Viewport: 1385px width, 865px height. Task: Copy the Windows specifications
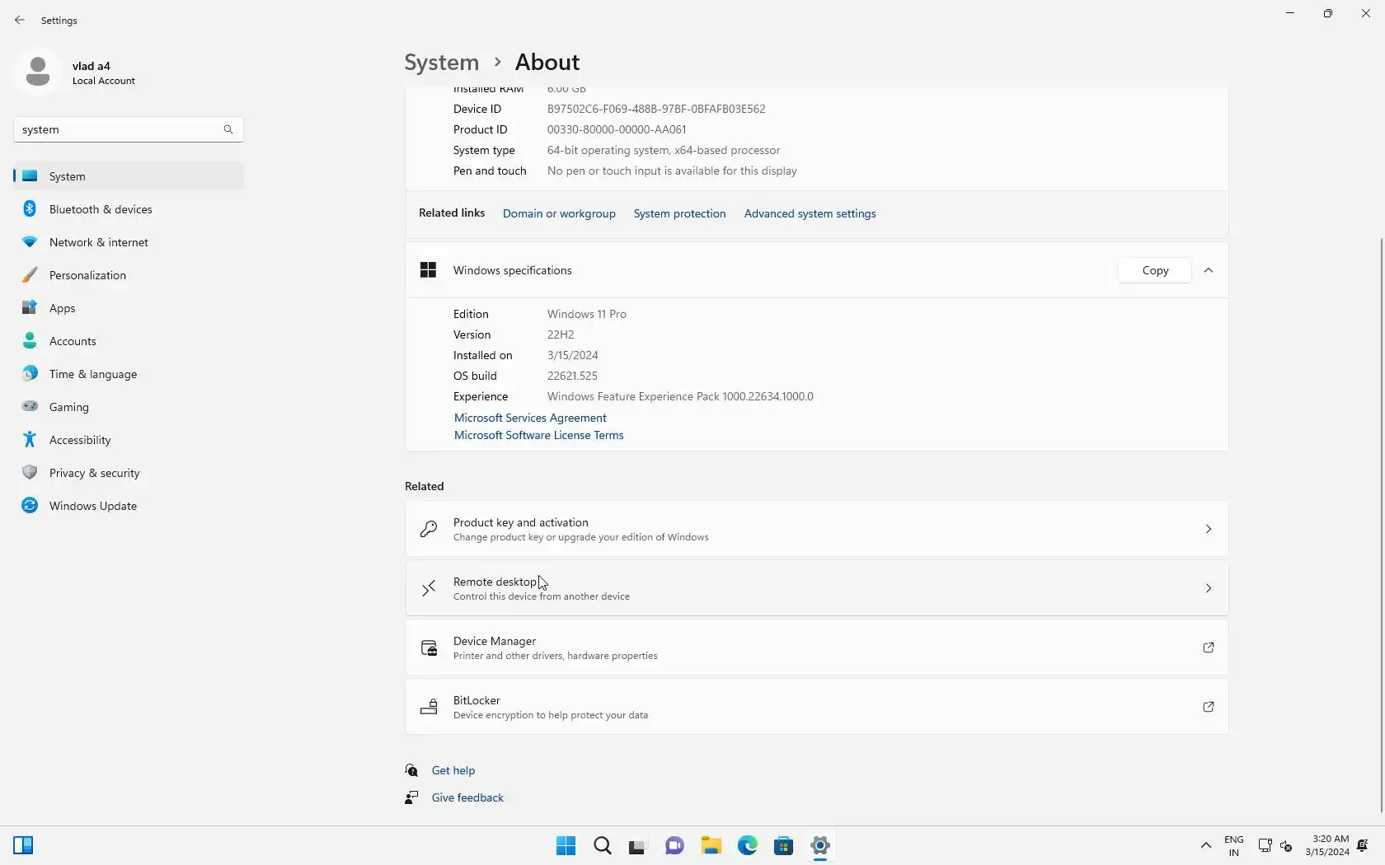click(1155, 270)
